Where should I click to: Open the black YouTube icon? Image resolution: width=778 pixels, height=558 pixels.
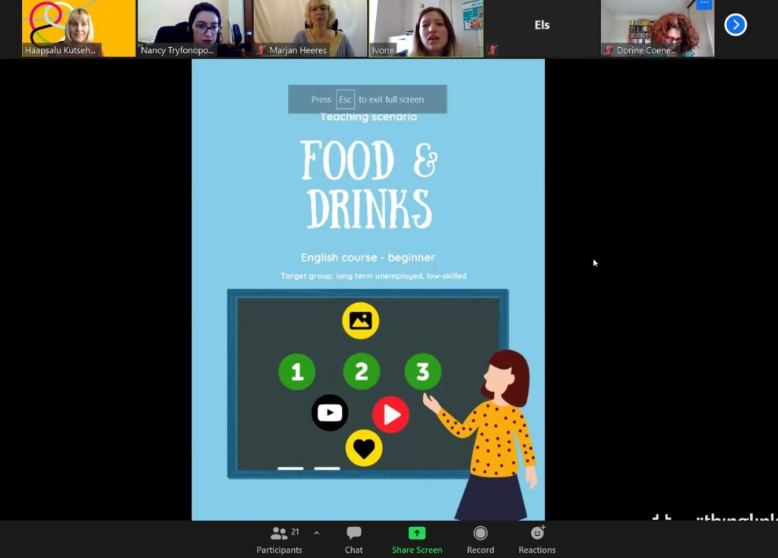pyautogui.click(x=330, y=413)
